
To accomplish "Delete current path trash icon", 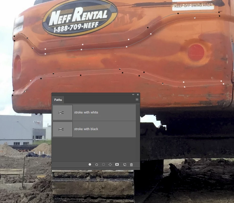I will [x=131, y=165].
